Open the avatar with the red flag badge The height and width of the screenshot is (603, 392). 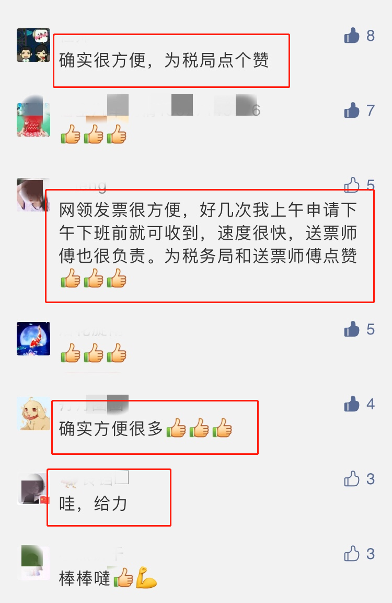(x=33, y=488)
